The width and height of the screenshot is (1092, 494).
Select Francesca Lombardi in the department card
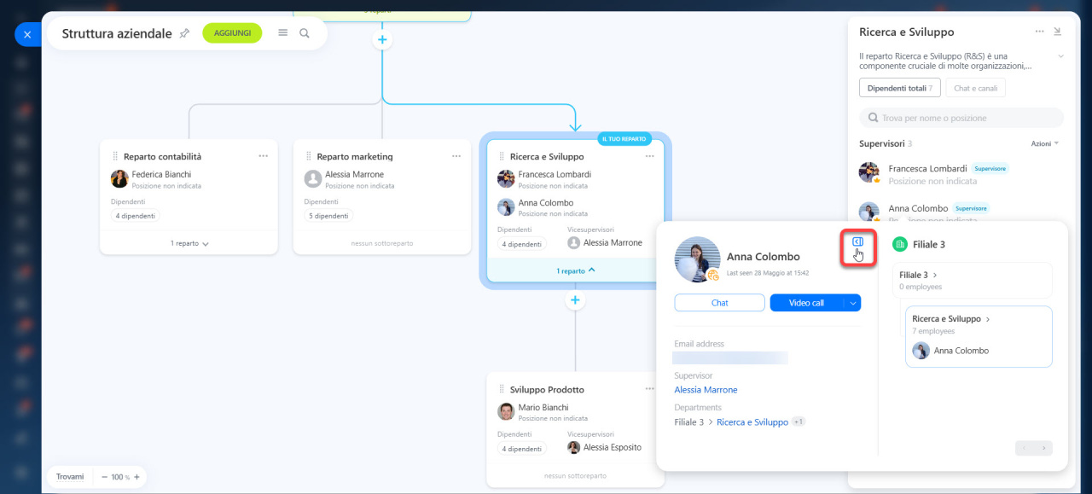pos(555,174)
